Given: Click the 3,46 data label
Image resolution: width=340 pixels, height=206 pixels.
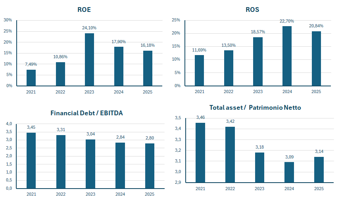Looking at the screenshot, I should click(x=201, y=117).
